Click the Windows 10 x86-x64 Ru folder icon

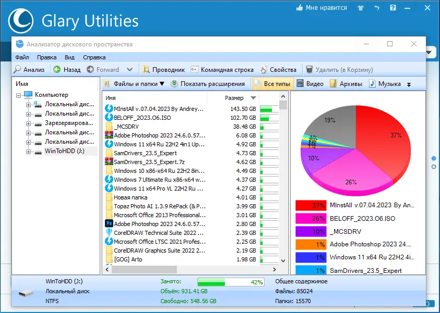(109, 171)
